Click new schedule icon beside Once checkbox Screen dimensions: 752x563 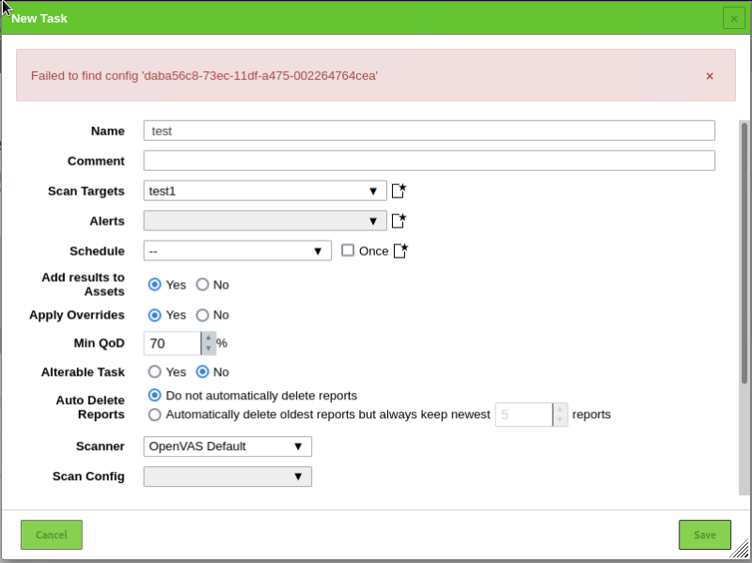[x=400, y=251]
